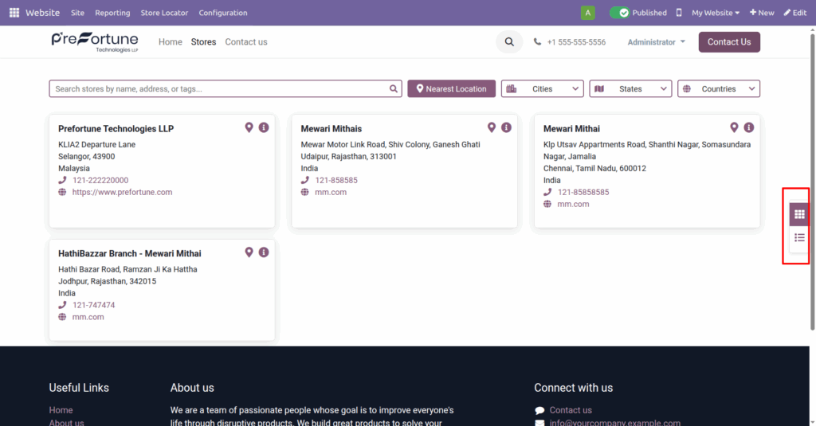Open the Store Locator menu

click(x=164, y=13)
